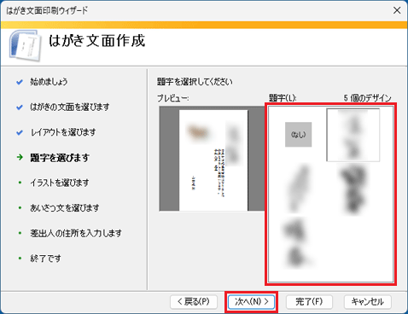Click the 題字を選択してください instruction text
The image size is (408, 314).
click(x=195, y=82)
